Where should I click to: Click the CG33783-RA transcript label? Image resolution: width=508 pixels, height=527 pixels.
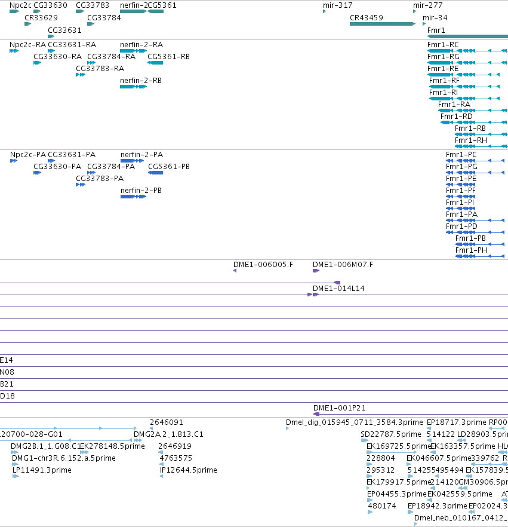click(x=100, y=69)
